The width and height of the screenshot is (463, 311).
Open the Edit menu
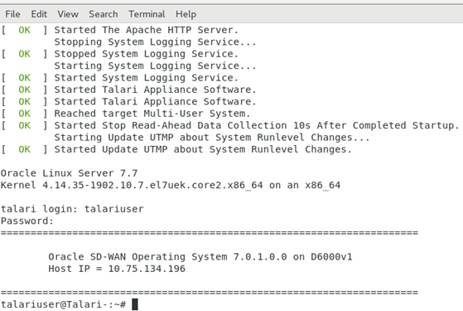tap(39, 14)
